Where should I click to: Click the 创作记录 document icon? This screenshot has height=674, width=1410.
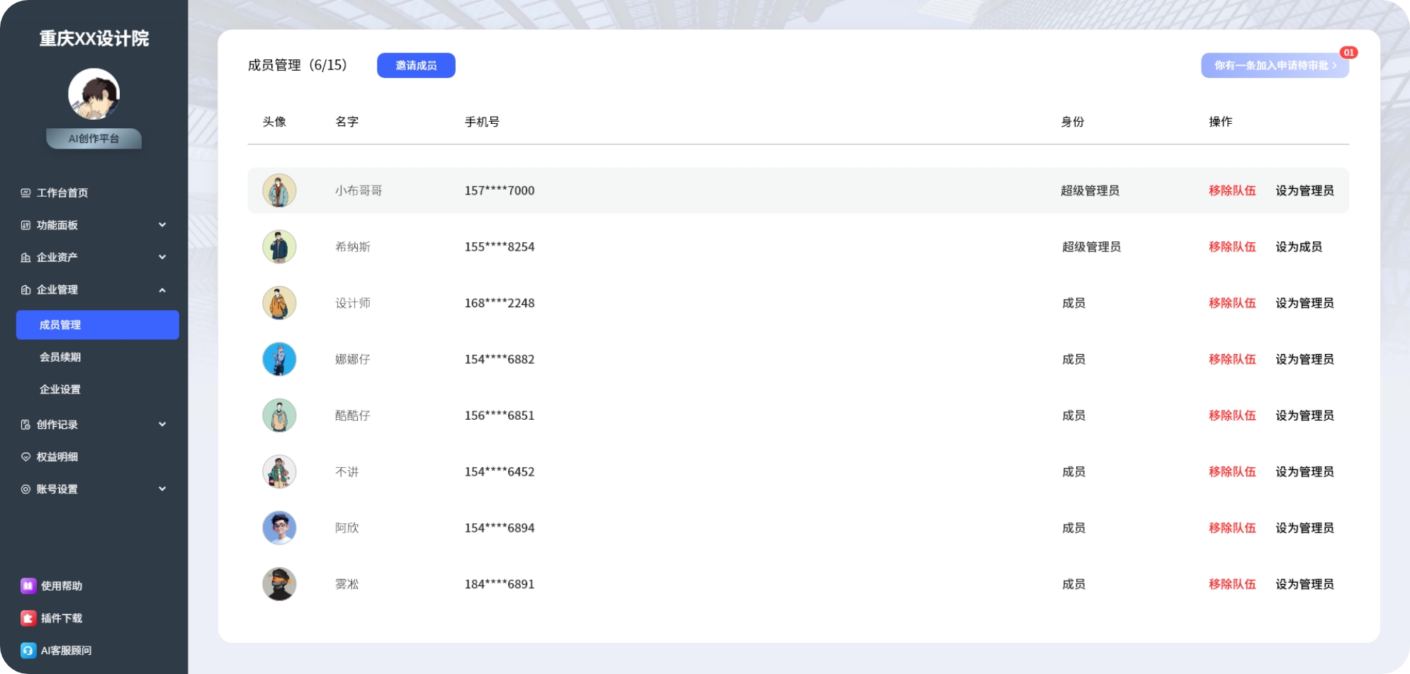point(26,425)
